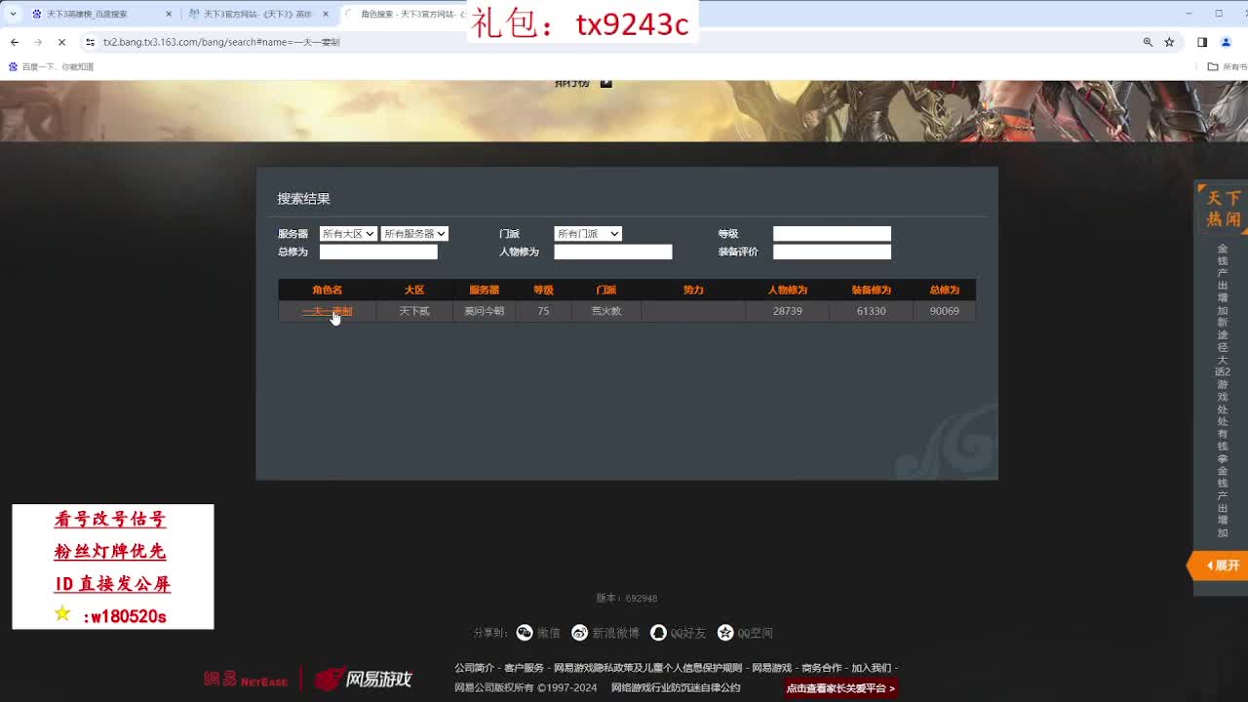
Task: Open 天下热闻 sidebar header
Action: (1224, 209)
